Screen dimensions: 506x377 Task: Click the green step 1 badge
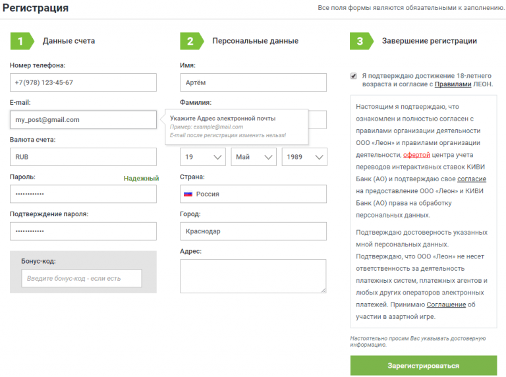click(20, 41)
